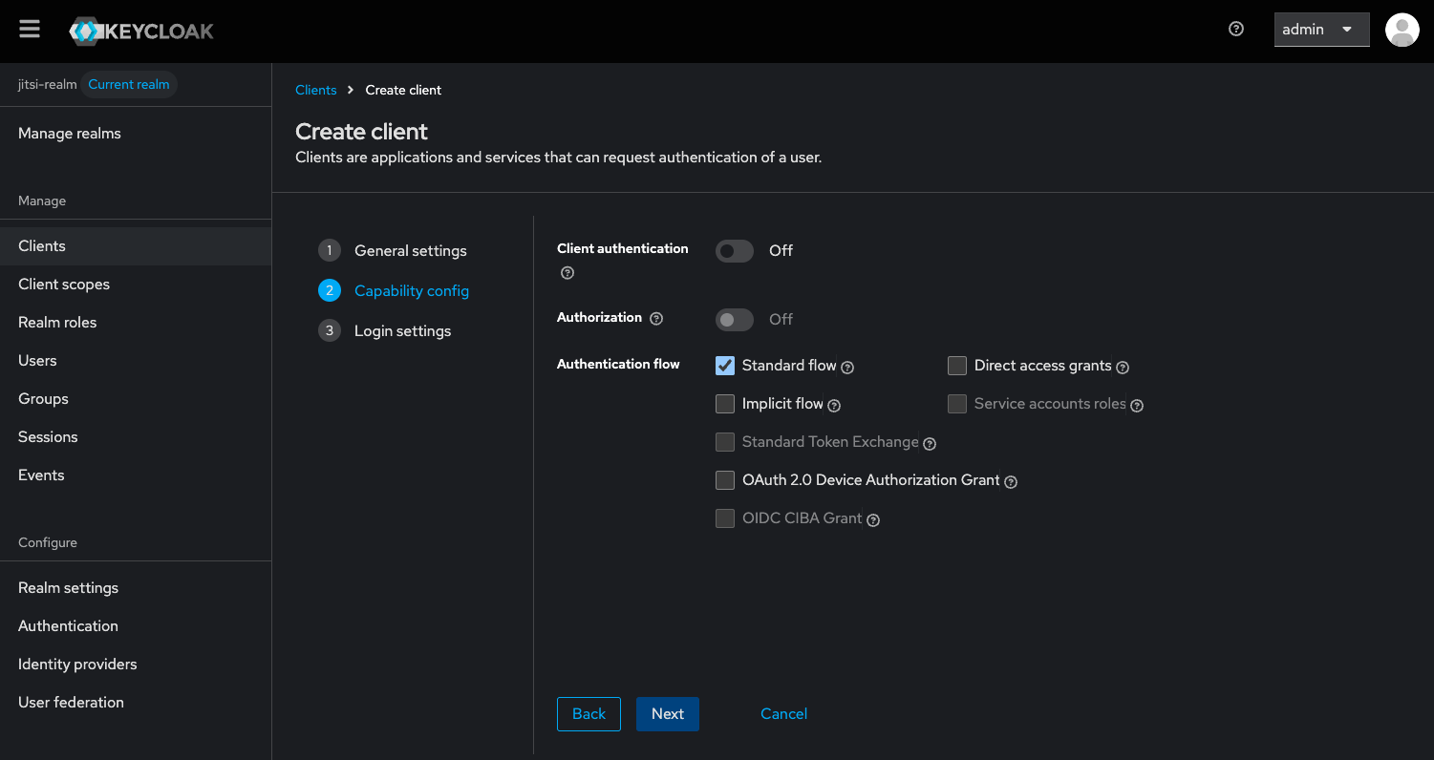Open the global help question mark icon
1434x760 pixels.
click(x=1235, y=30)
